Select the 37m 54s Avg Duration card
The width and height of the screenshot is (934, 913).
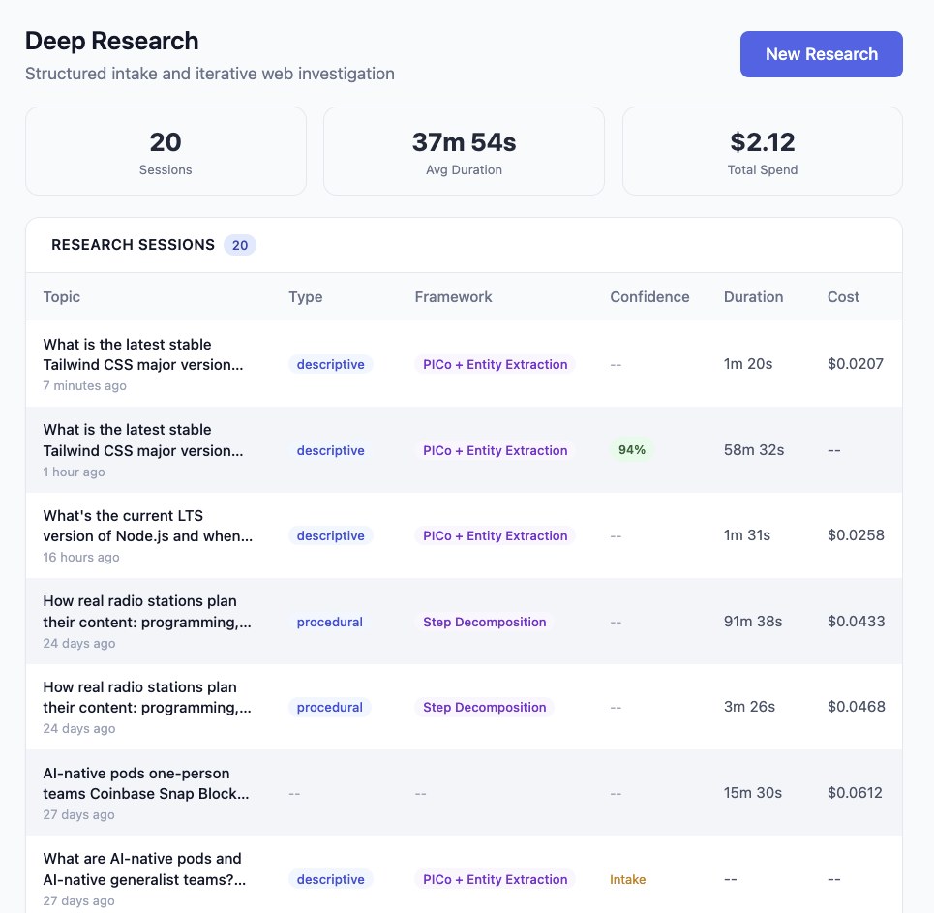click(x=464, y=151)
